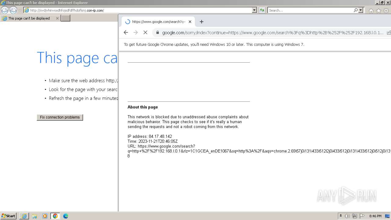Screen dimensions: 391x220
Task: Close the 'This page can't be displayed' IE tab
Action: pyautogui.click(x=57, y=18)
